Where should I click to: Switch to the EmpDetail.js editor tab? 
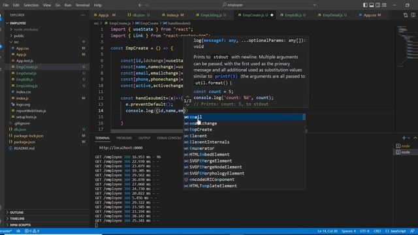pyautogui.click(x=332, y=15)
